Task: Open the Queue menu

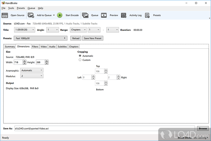Action: point(31,8)
